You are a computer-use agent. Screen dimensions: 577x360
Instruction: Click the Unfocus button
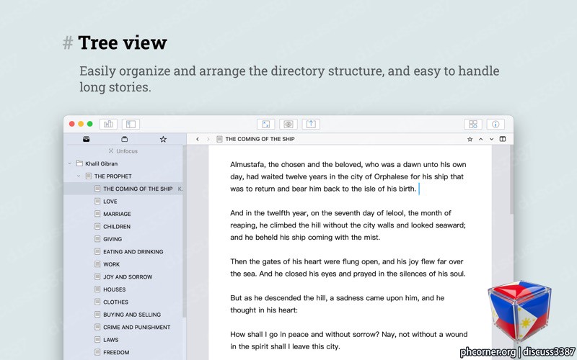click(123, 151)
